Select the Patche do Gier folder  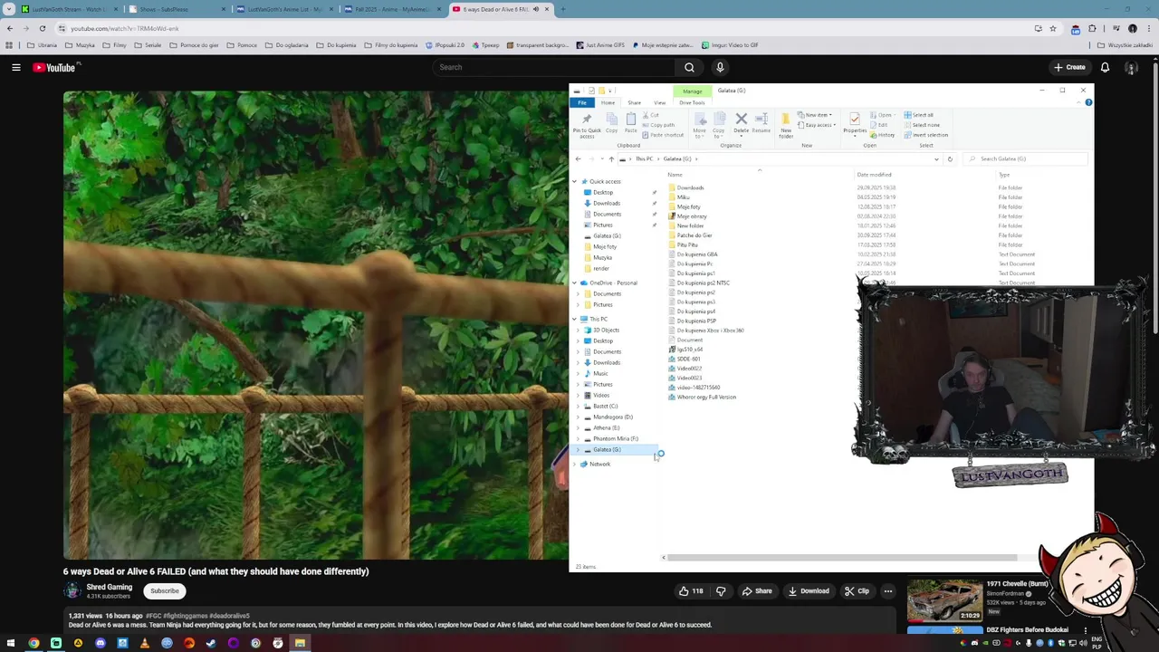pyautogui.click(x=694, y=235)
